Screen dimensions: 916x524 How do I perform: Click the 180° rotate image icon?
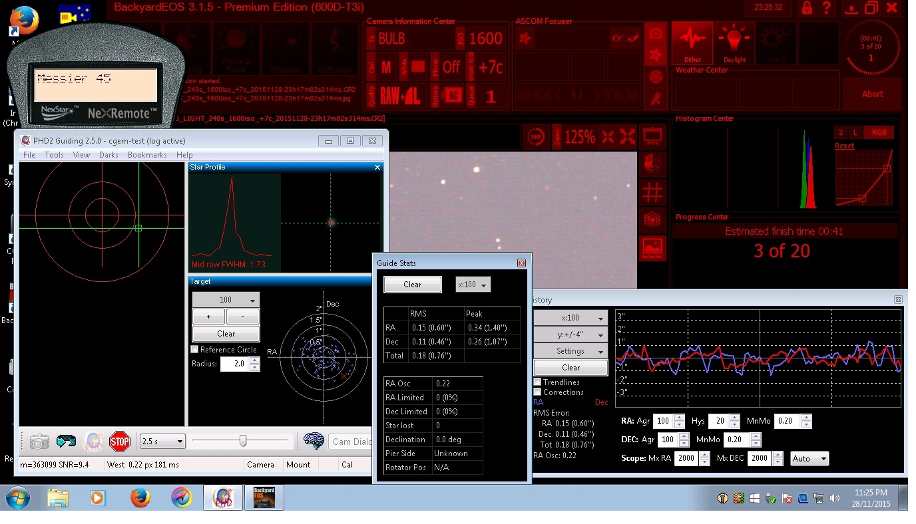coord(535,138)
